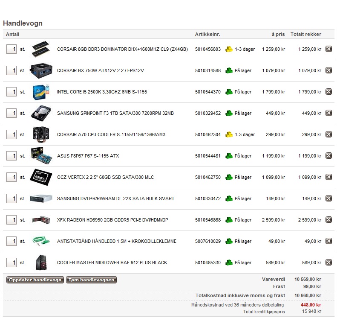340x318 pixels.
Task: Click Oppdater handlevogn button
Action: [35, 280]
